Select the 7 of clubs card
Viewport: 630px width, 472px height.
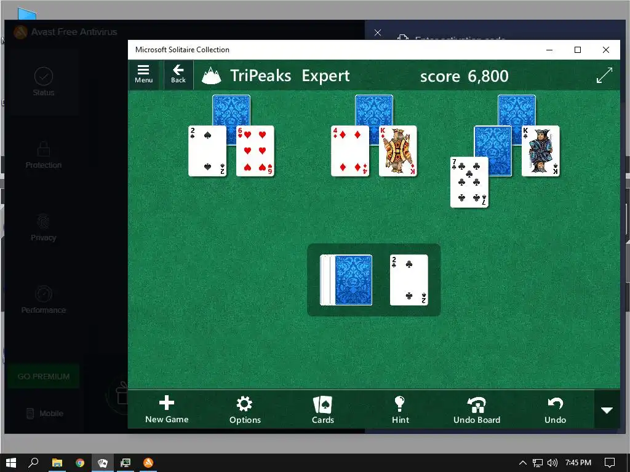coord(469,183)
